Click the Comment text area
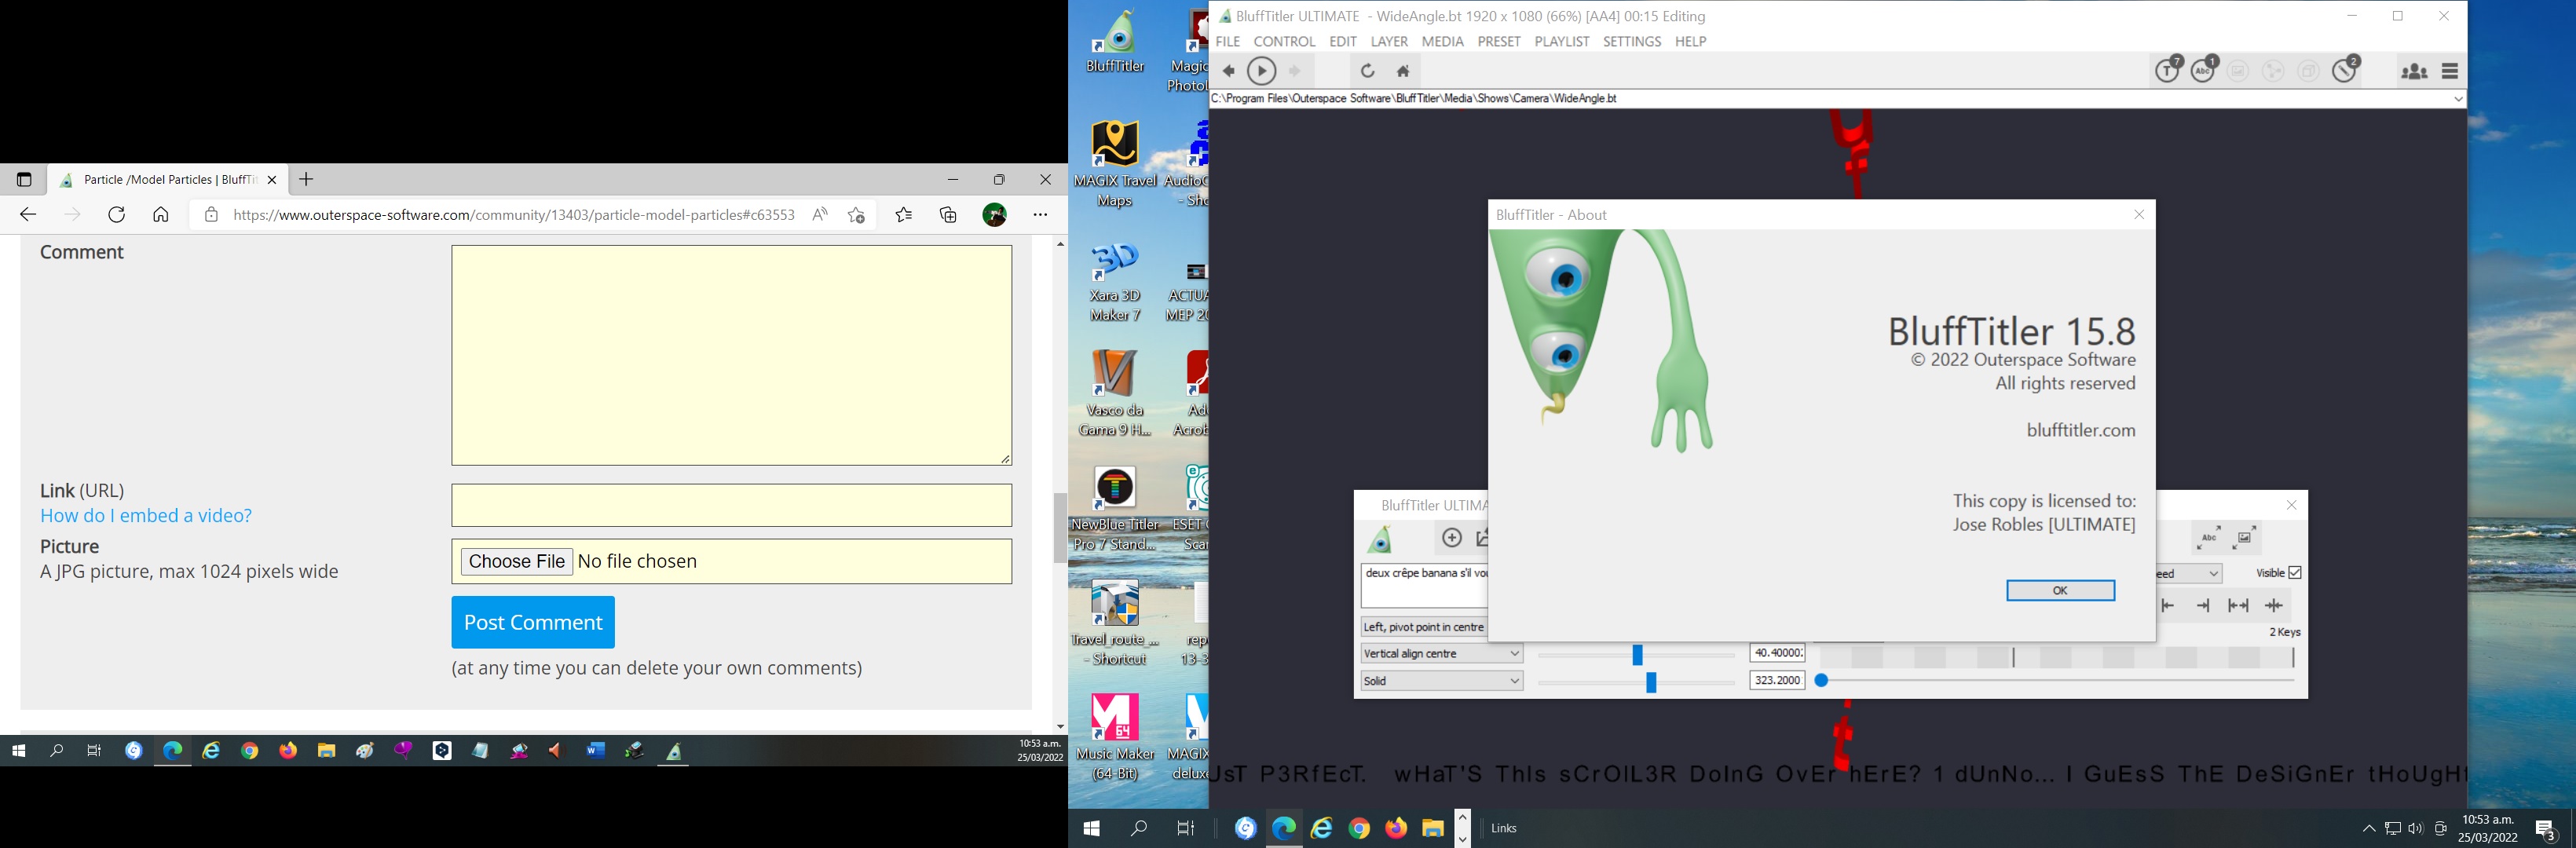The width and height of the screenshot is (2576, 848). point(732,356)
